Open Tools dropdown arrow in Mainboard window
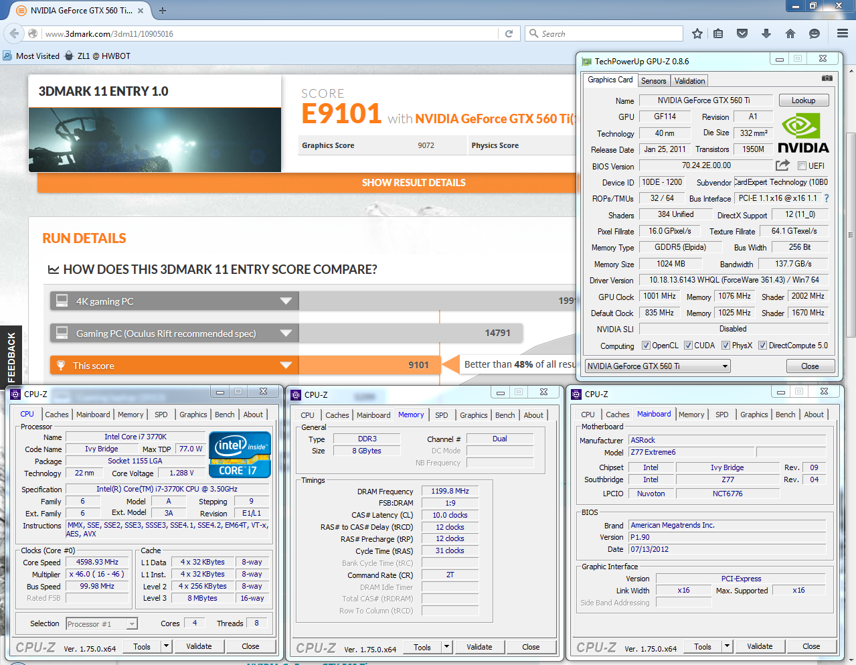Viewport: 856px width, 665px height. pyautogui.click(x=727, y=646)
